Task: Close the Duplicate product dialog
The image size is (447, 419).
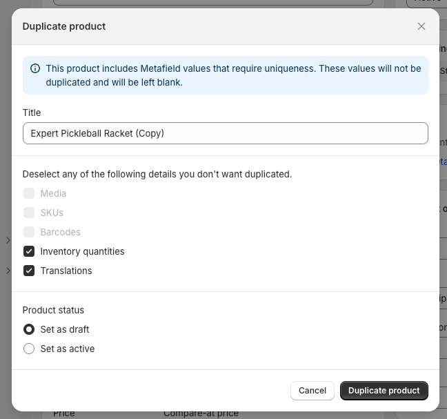Action: click(x=421, y=26)
